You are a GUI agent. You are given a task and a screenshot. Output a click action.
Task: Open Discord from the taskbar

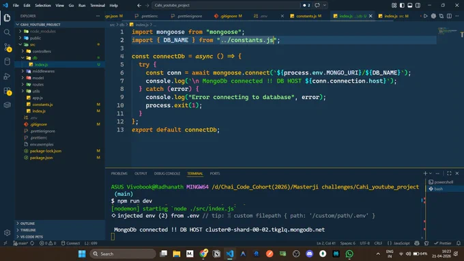310,253
